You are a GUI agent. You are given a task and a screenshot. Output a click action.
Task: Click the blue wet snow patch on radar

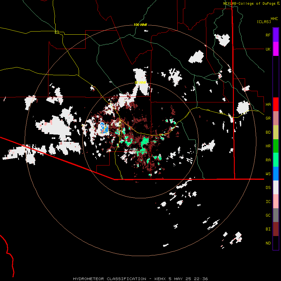[x=104, y=128]
